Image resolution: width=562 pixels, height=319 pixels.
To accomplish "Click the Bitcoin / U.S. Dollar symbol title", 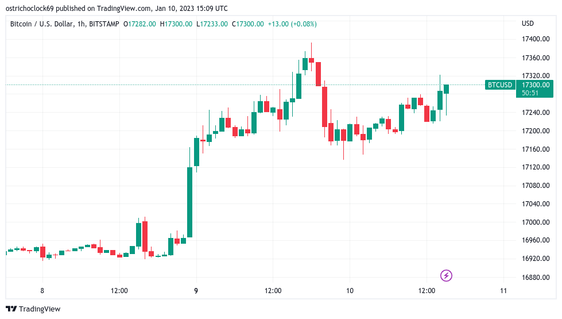I will [42, 24].
